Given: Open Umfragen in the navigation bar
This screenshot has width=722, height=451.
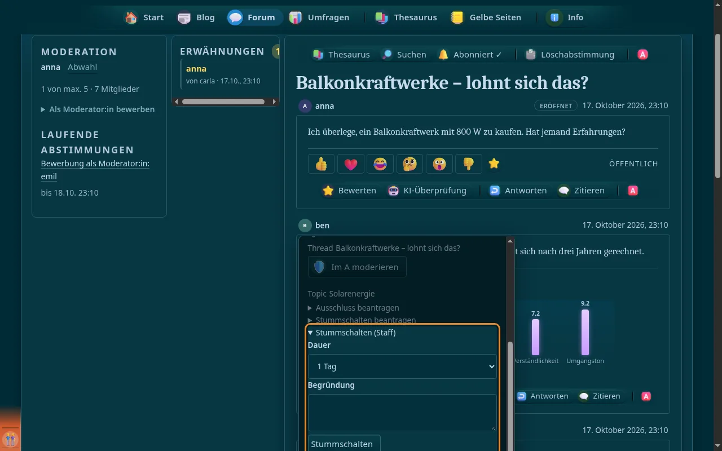Looking at the screenshot, I should click(x=319, y=17).
